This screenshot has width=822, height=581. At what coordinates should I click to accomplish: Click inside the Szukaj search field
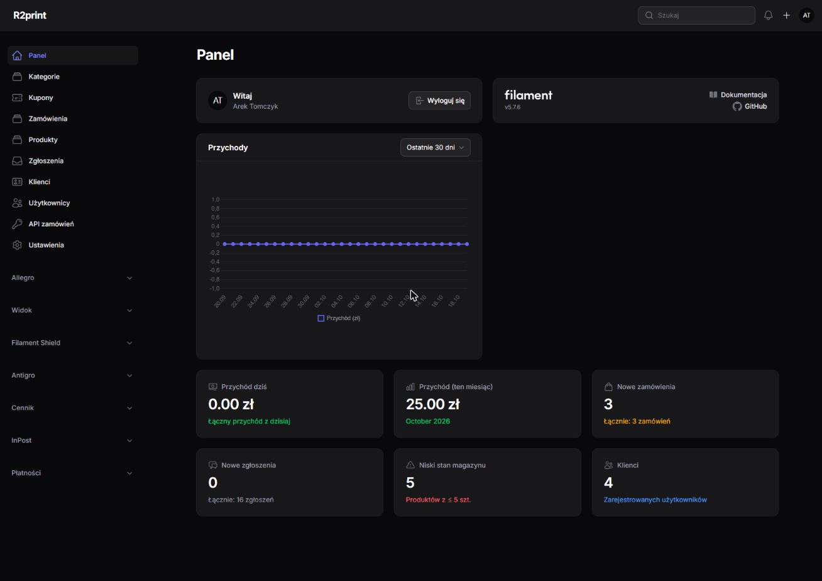(696, 15)
